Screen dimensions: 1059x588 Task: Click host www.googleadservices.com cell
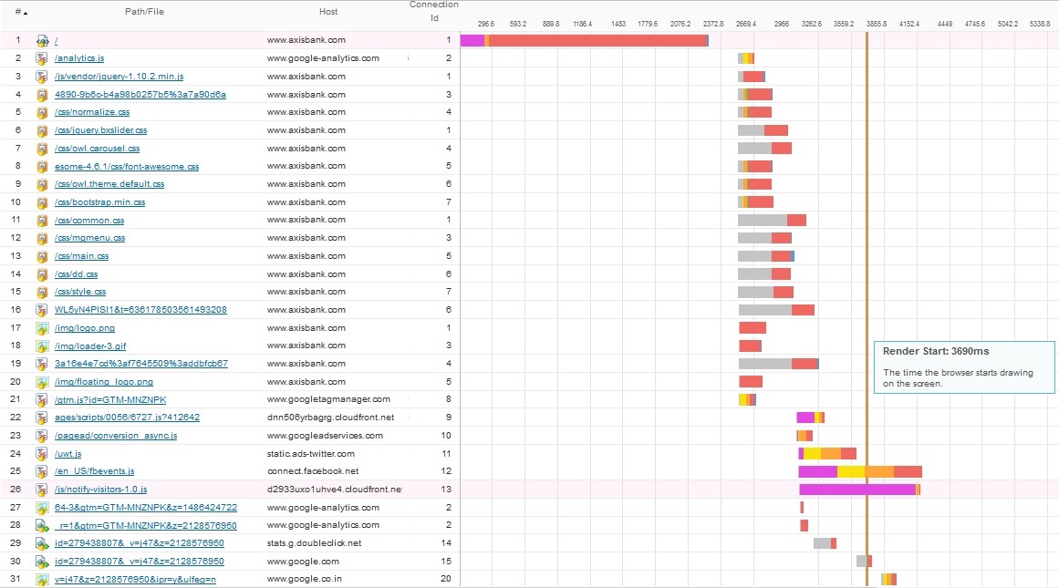[325, 436]
